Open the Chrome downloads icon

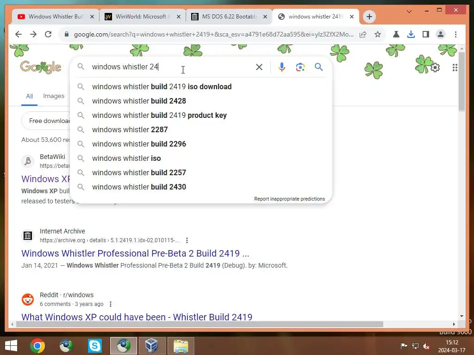pyautogui.click(x=411, y=34)
